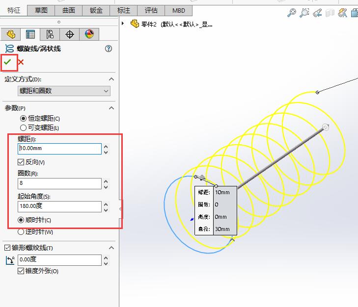Image resolution: width=358 pixels, height=307 pixels.
Task: Switch to the 评估 tab
Action: pos(151,10)
